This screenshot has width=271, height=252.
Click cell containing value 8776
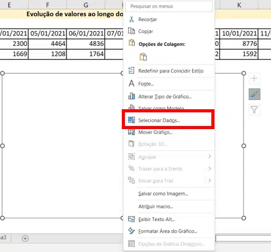pyautogui.click(x=239, y=43)
